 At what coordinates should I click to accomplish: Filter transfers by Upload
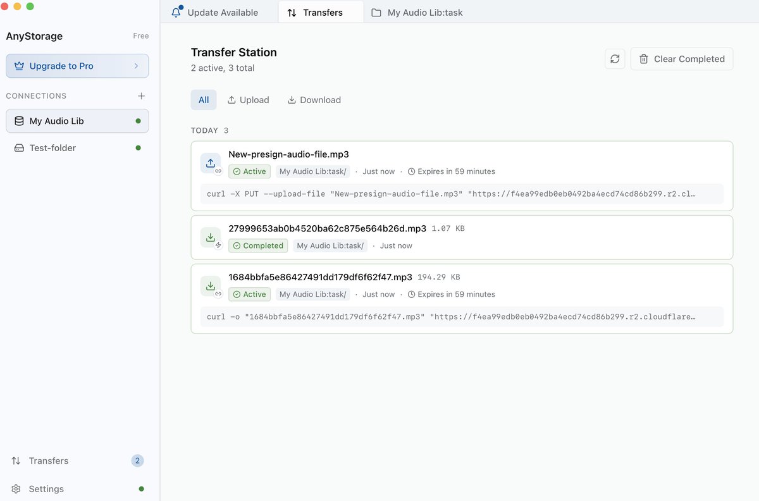point(248,100)
